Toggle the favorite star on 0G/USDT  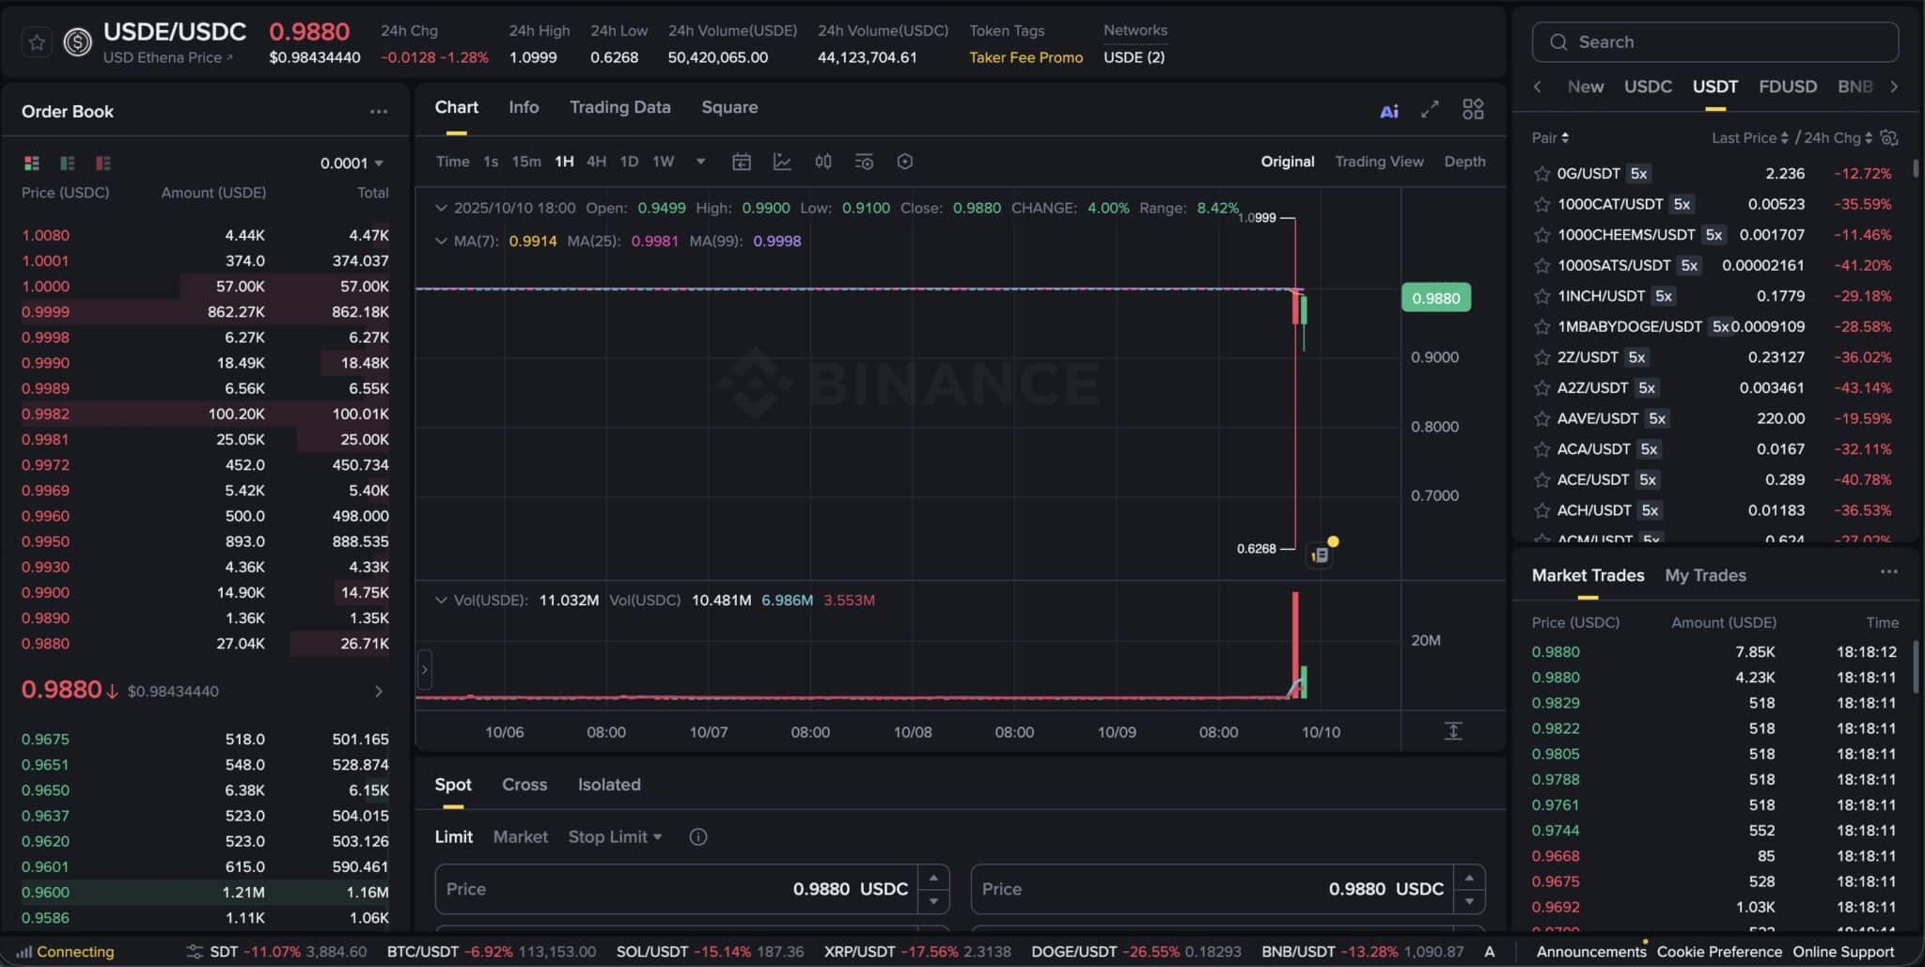tap(1541, 173)
